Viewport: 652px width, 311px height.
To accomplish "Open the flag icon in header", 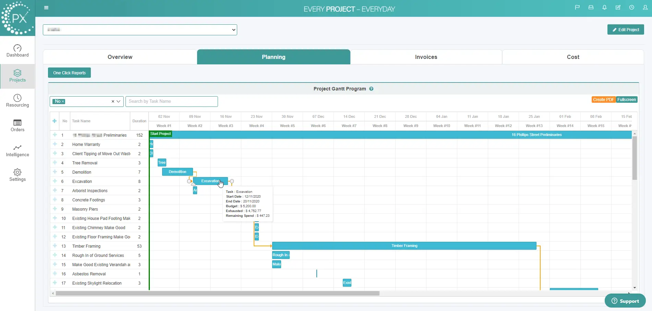I will [577, 8].
